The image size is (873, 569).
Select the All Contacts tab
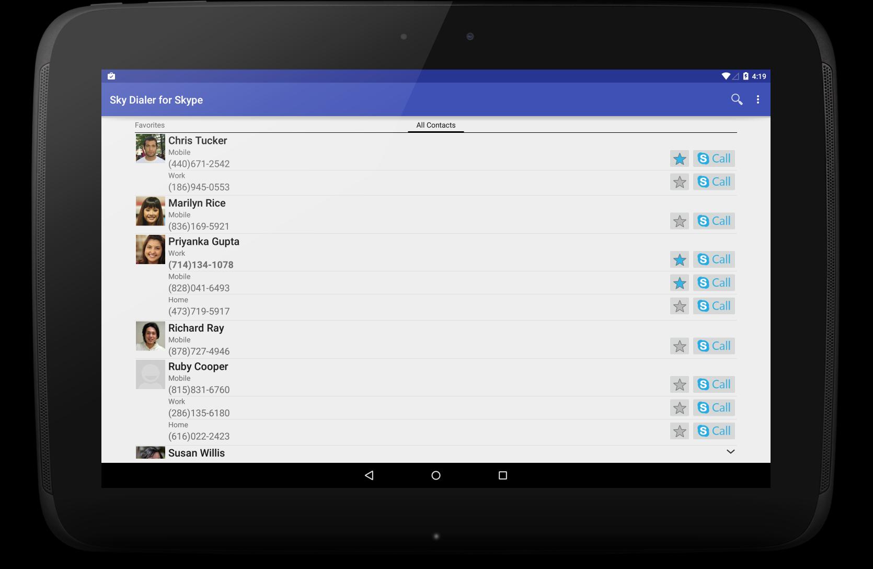click(436, 125)
